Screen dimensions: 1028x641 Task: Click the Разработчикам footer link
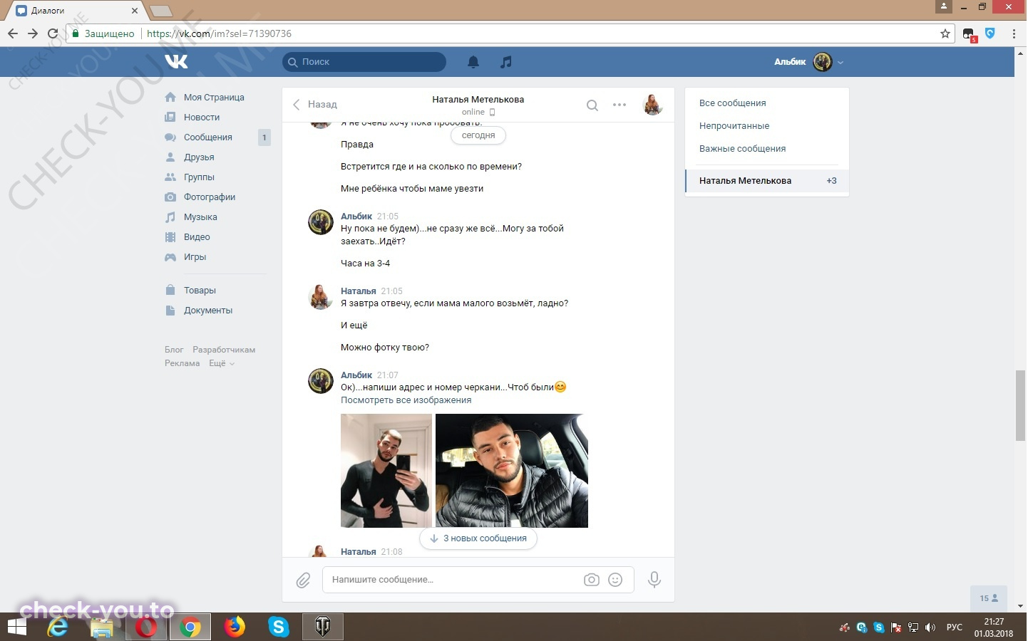coord(224,350)
